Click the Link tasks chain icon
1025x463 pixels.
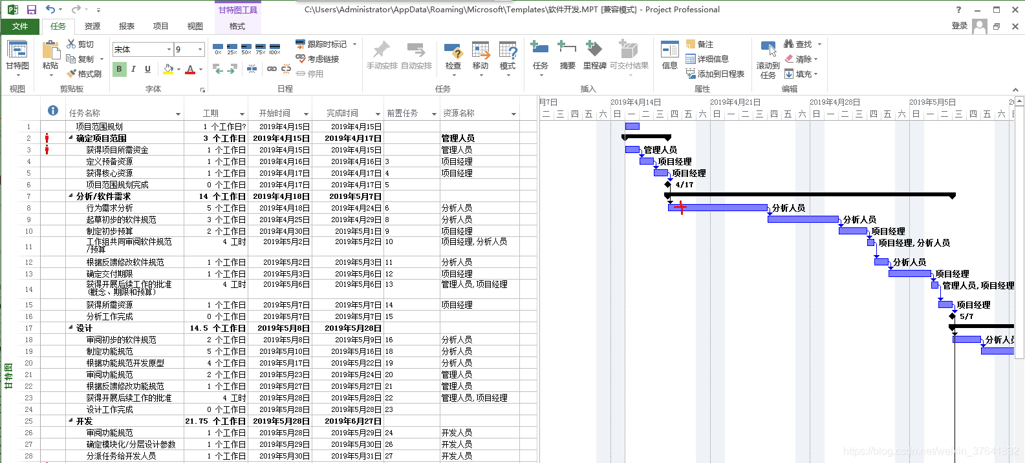(x=272, y=68)
